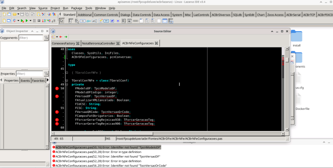Pick the TRadioButton component icon

(x=118, y=21)
